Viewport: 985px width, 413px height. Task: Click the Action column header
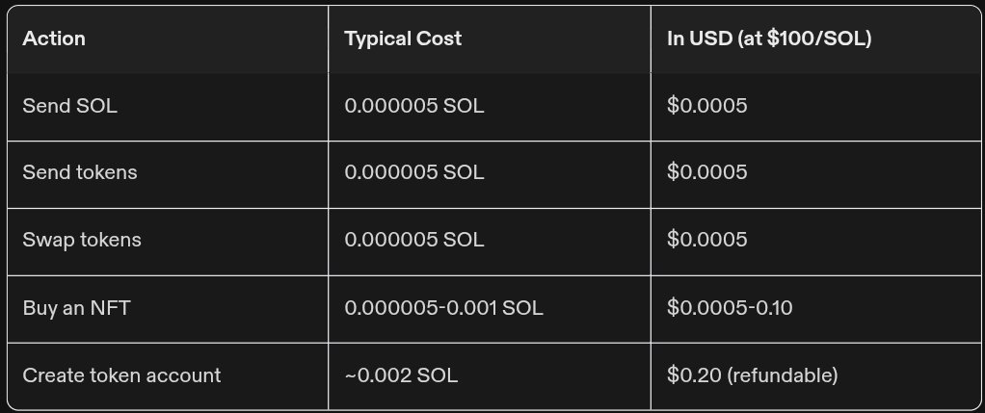pos(54,39)
